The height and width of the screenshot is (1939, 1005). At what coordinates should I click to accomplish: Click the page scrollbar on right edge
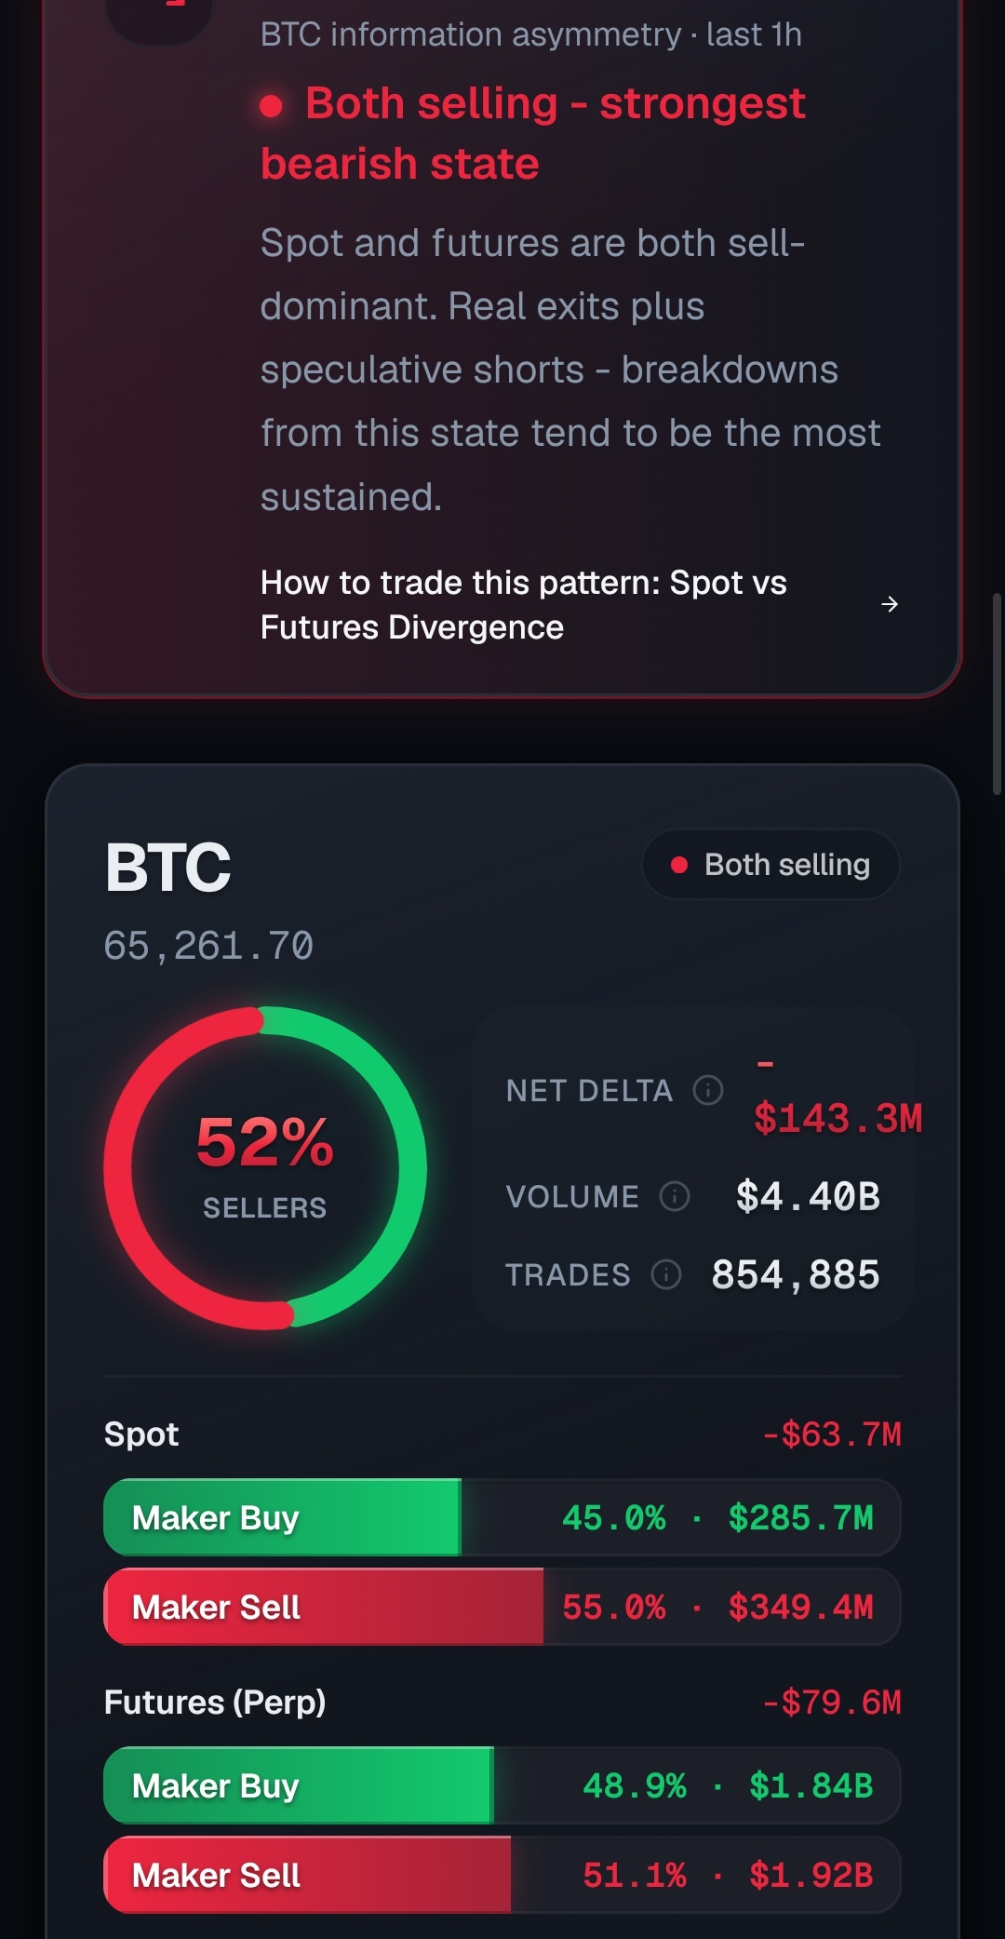(997, 693)
